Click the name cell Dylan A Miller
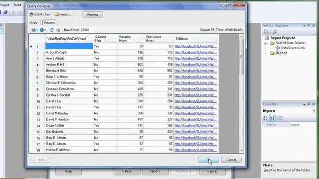 click(69, 125)
